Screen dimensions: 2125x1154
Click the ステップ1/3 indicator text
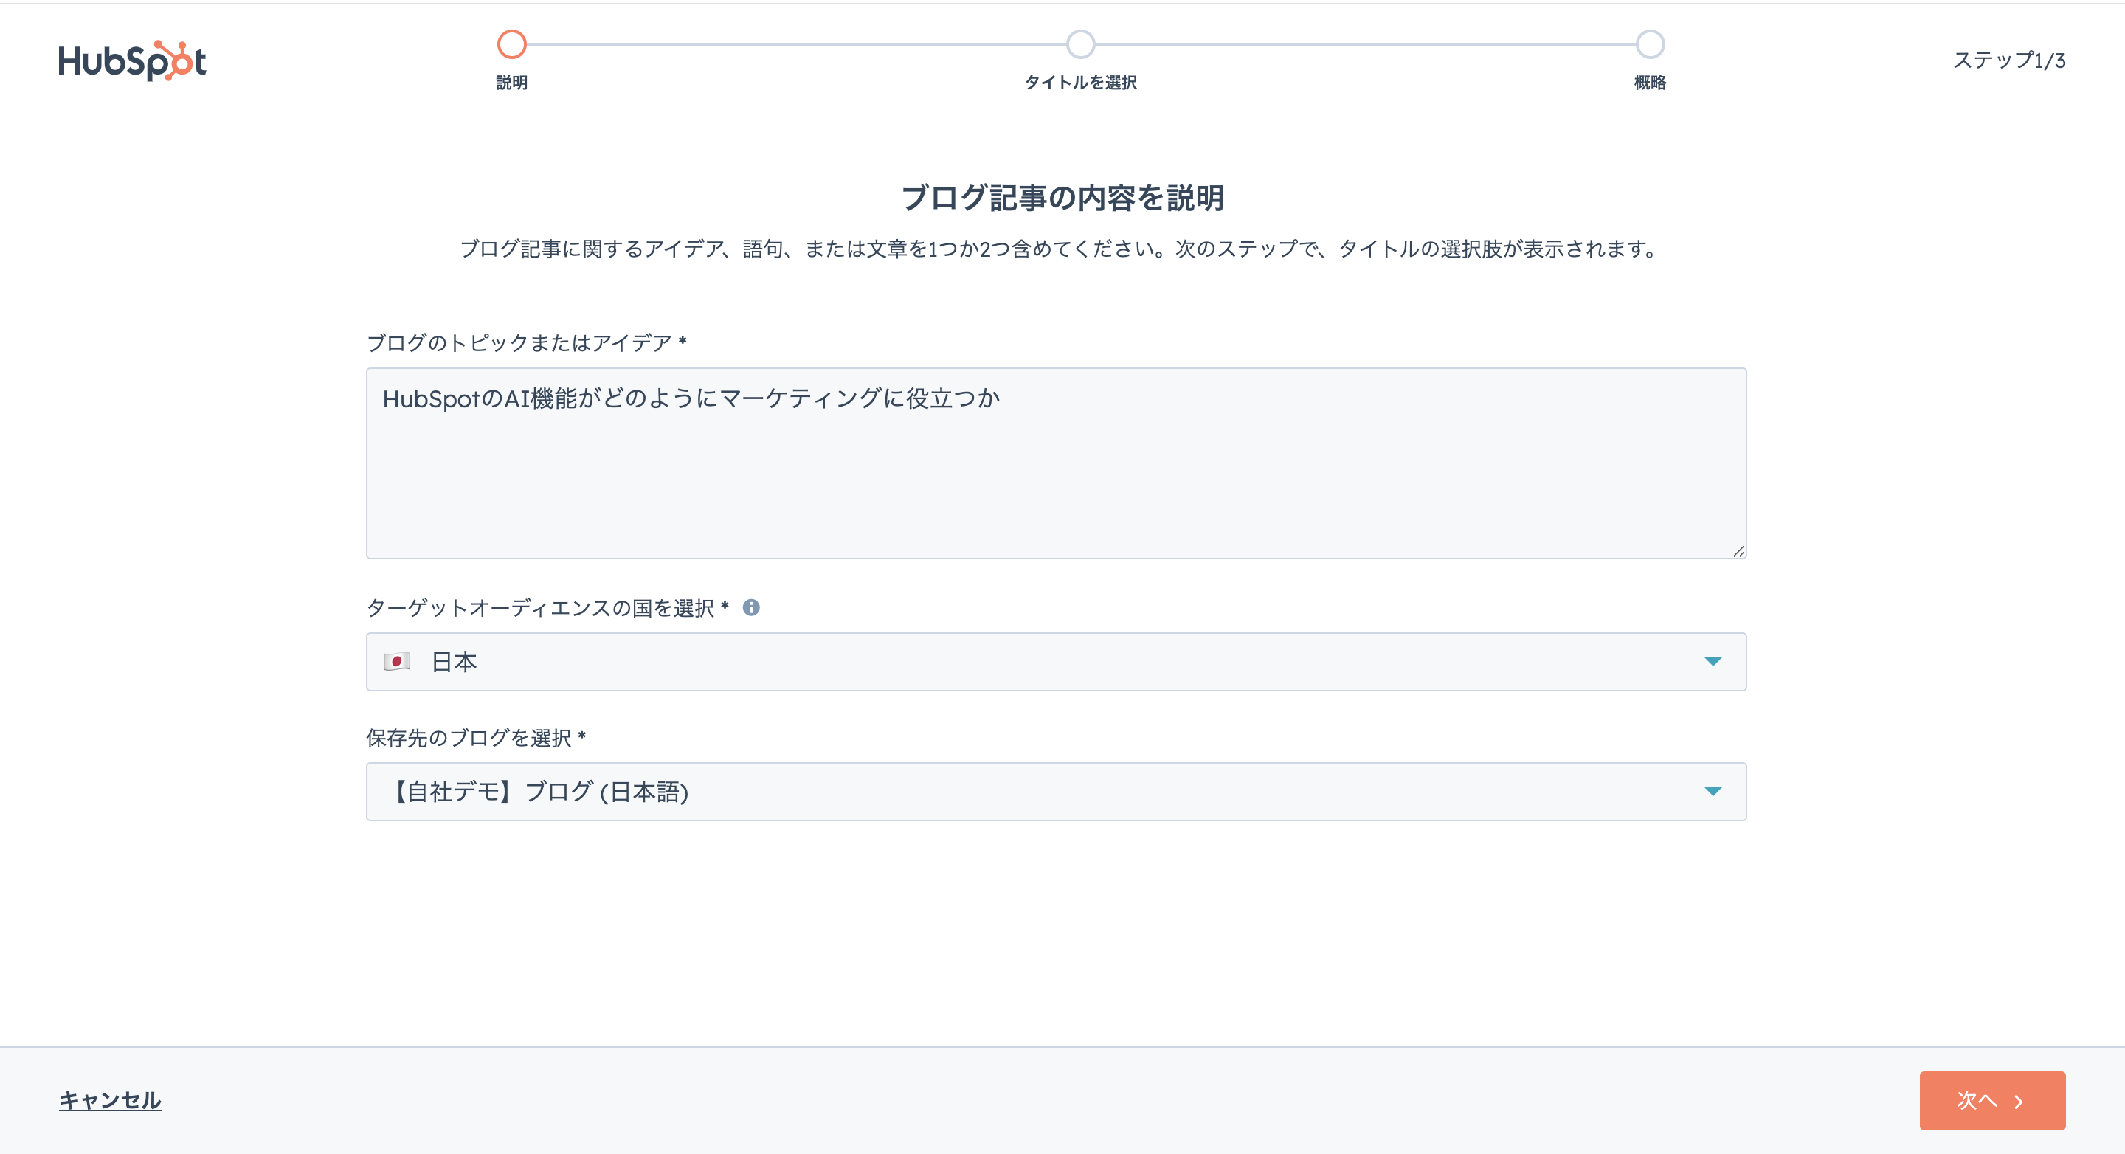click(2008, 61)
